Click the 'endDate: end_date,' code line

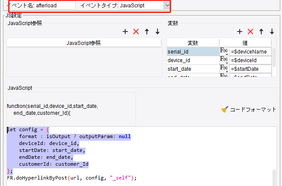(46, 157)
